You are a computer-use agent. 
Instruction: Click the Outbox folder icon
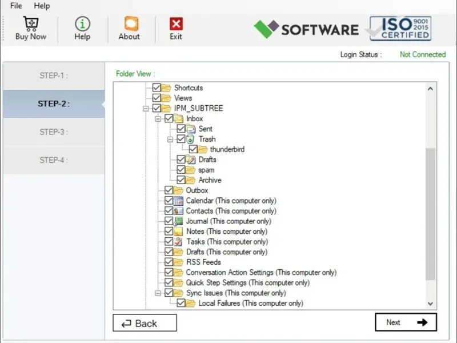[178, 190]
